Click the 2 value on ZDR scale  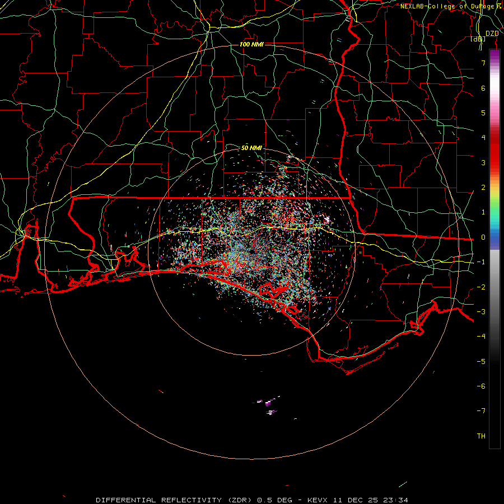pyautogui.click(x=483, y=188)
